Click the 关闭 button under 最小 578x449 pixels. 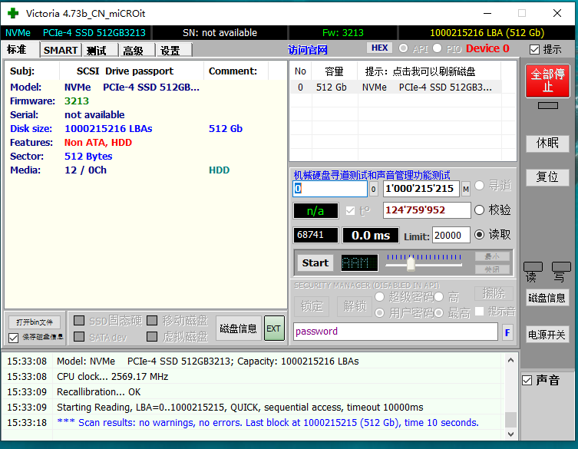(492, 269)
